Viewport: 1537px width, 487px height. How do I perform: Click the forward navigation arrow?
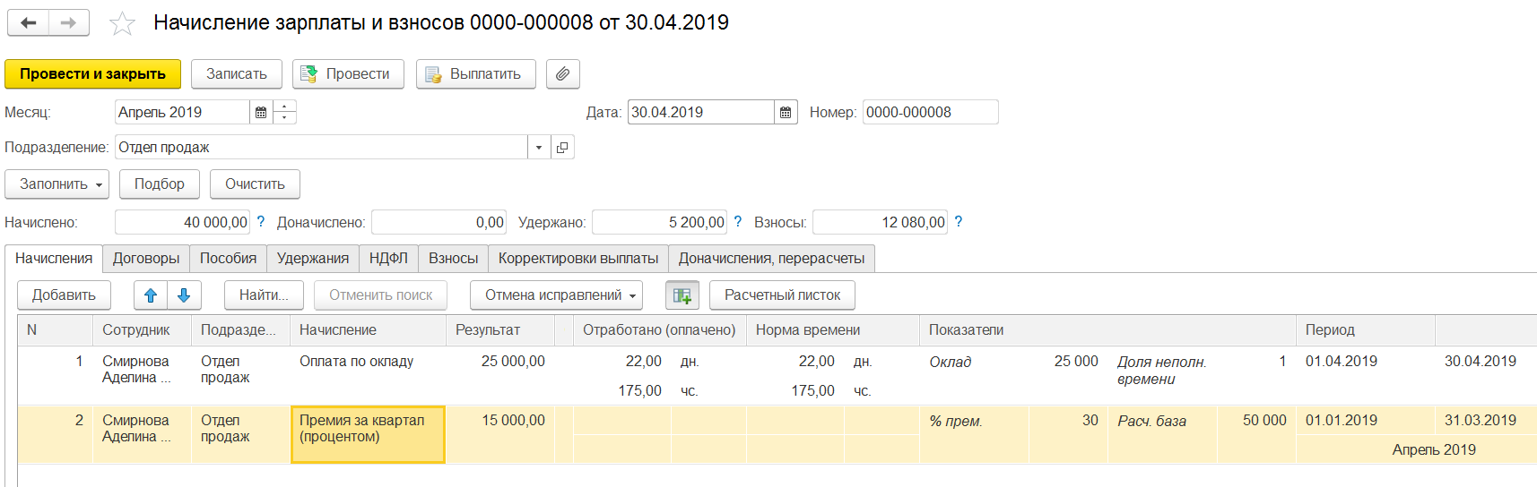69,23
